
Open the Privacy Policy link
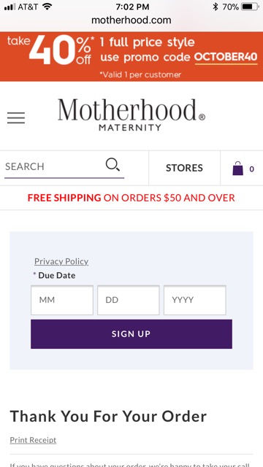click(61, 261)
